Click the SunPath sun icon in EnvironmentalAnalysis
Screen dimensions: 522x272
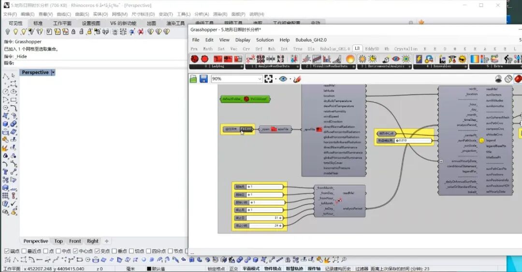[x=362, y=59]
